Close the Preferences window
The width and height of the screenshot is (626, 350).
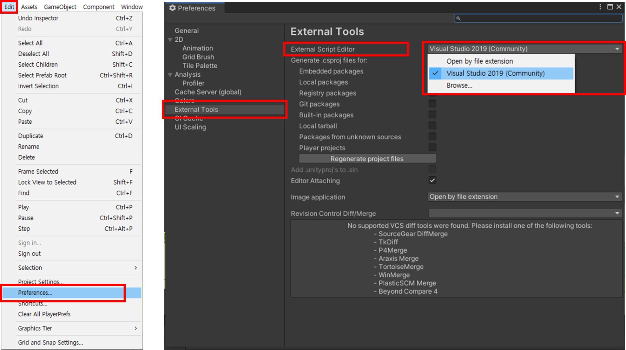point(619,7)
